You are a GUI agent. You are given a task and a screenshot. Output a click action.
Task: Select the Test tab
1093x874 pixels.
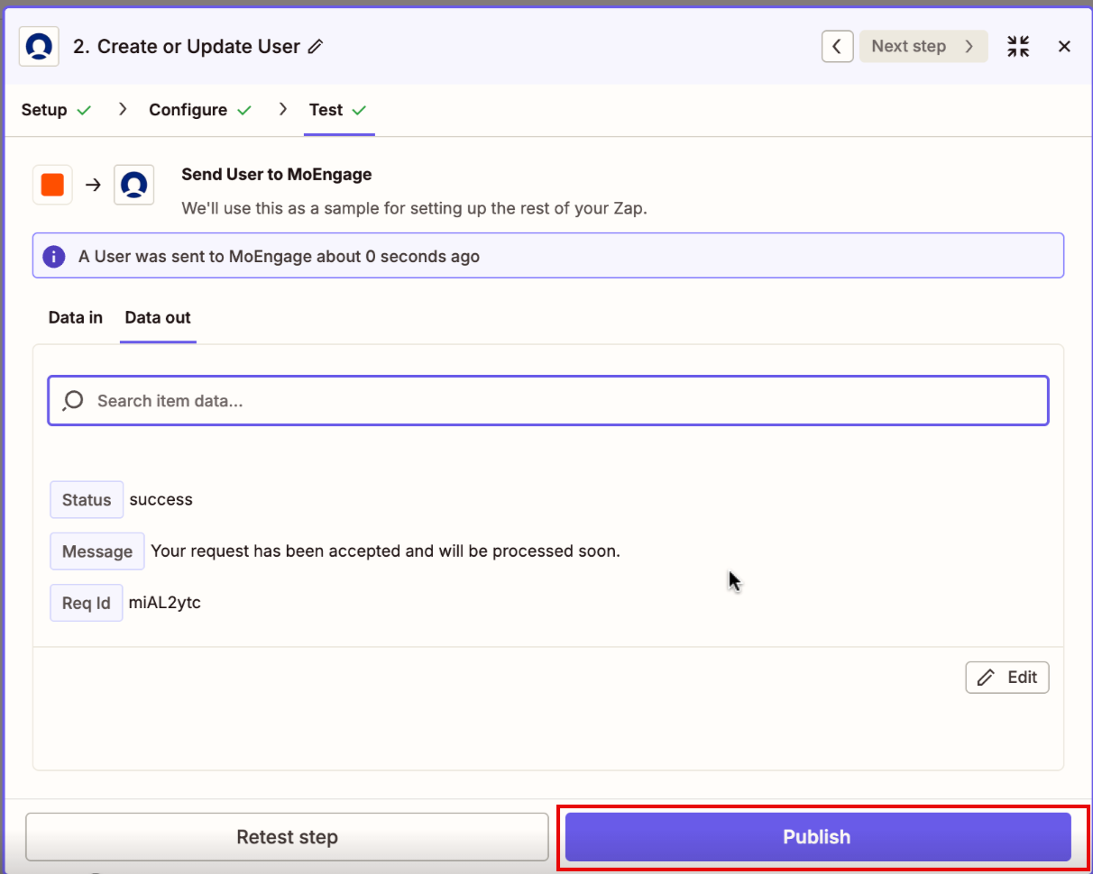click(338, 110)
